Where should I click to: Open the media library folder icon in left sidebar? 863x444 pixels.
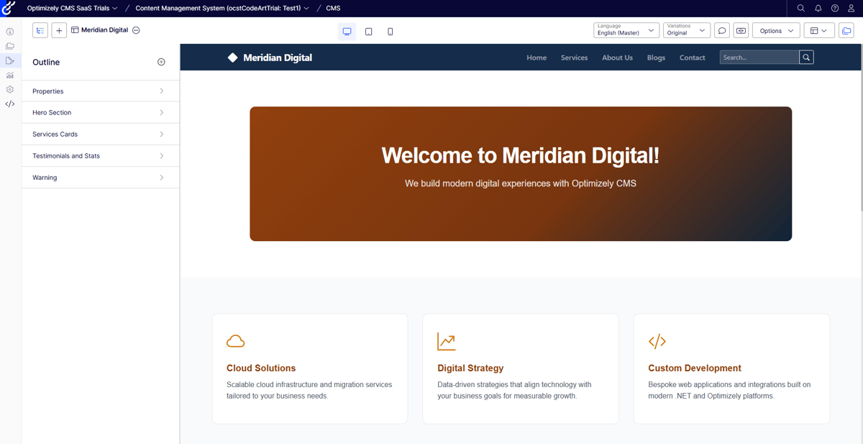(x=9, y=45)
